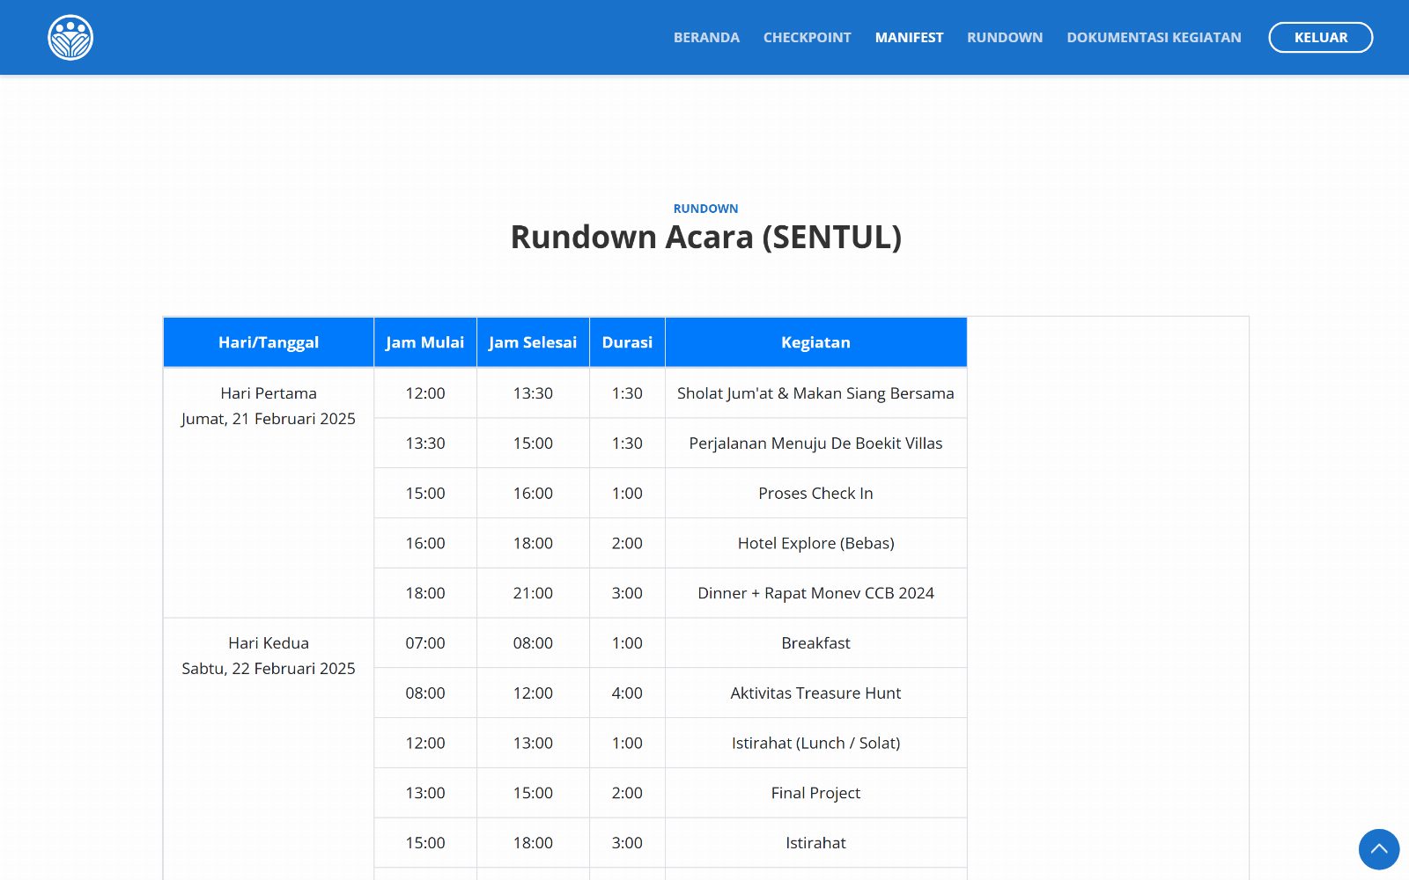This screenshot has width=1409, height=880.
Task: Click the 12:00 start time of Sholat Jum'at row
Action: (x=425, y=393)
